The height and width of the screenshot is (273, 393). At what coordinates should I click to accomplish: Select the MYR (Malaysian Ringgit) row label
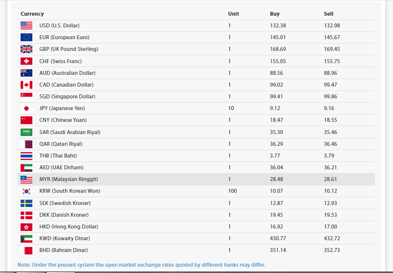[x=69, y=179]
